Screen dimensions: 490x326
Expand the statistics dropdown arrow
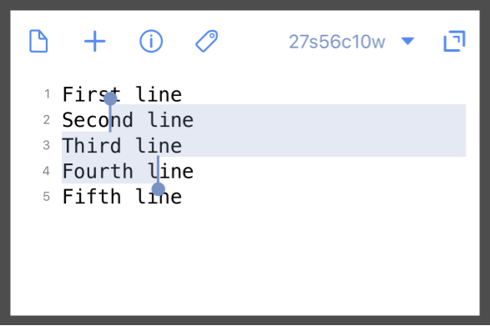pyautogui.click(x=408, y=41)
